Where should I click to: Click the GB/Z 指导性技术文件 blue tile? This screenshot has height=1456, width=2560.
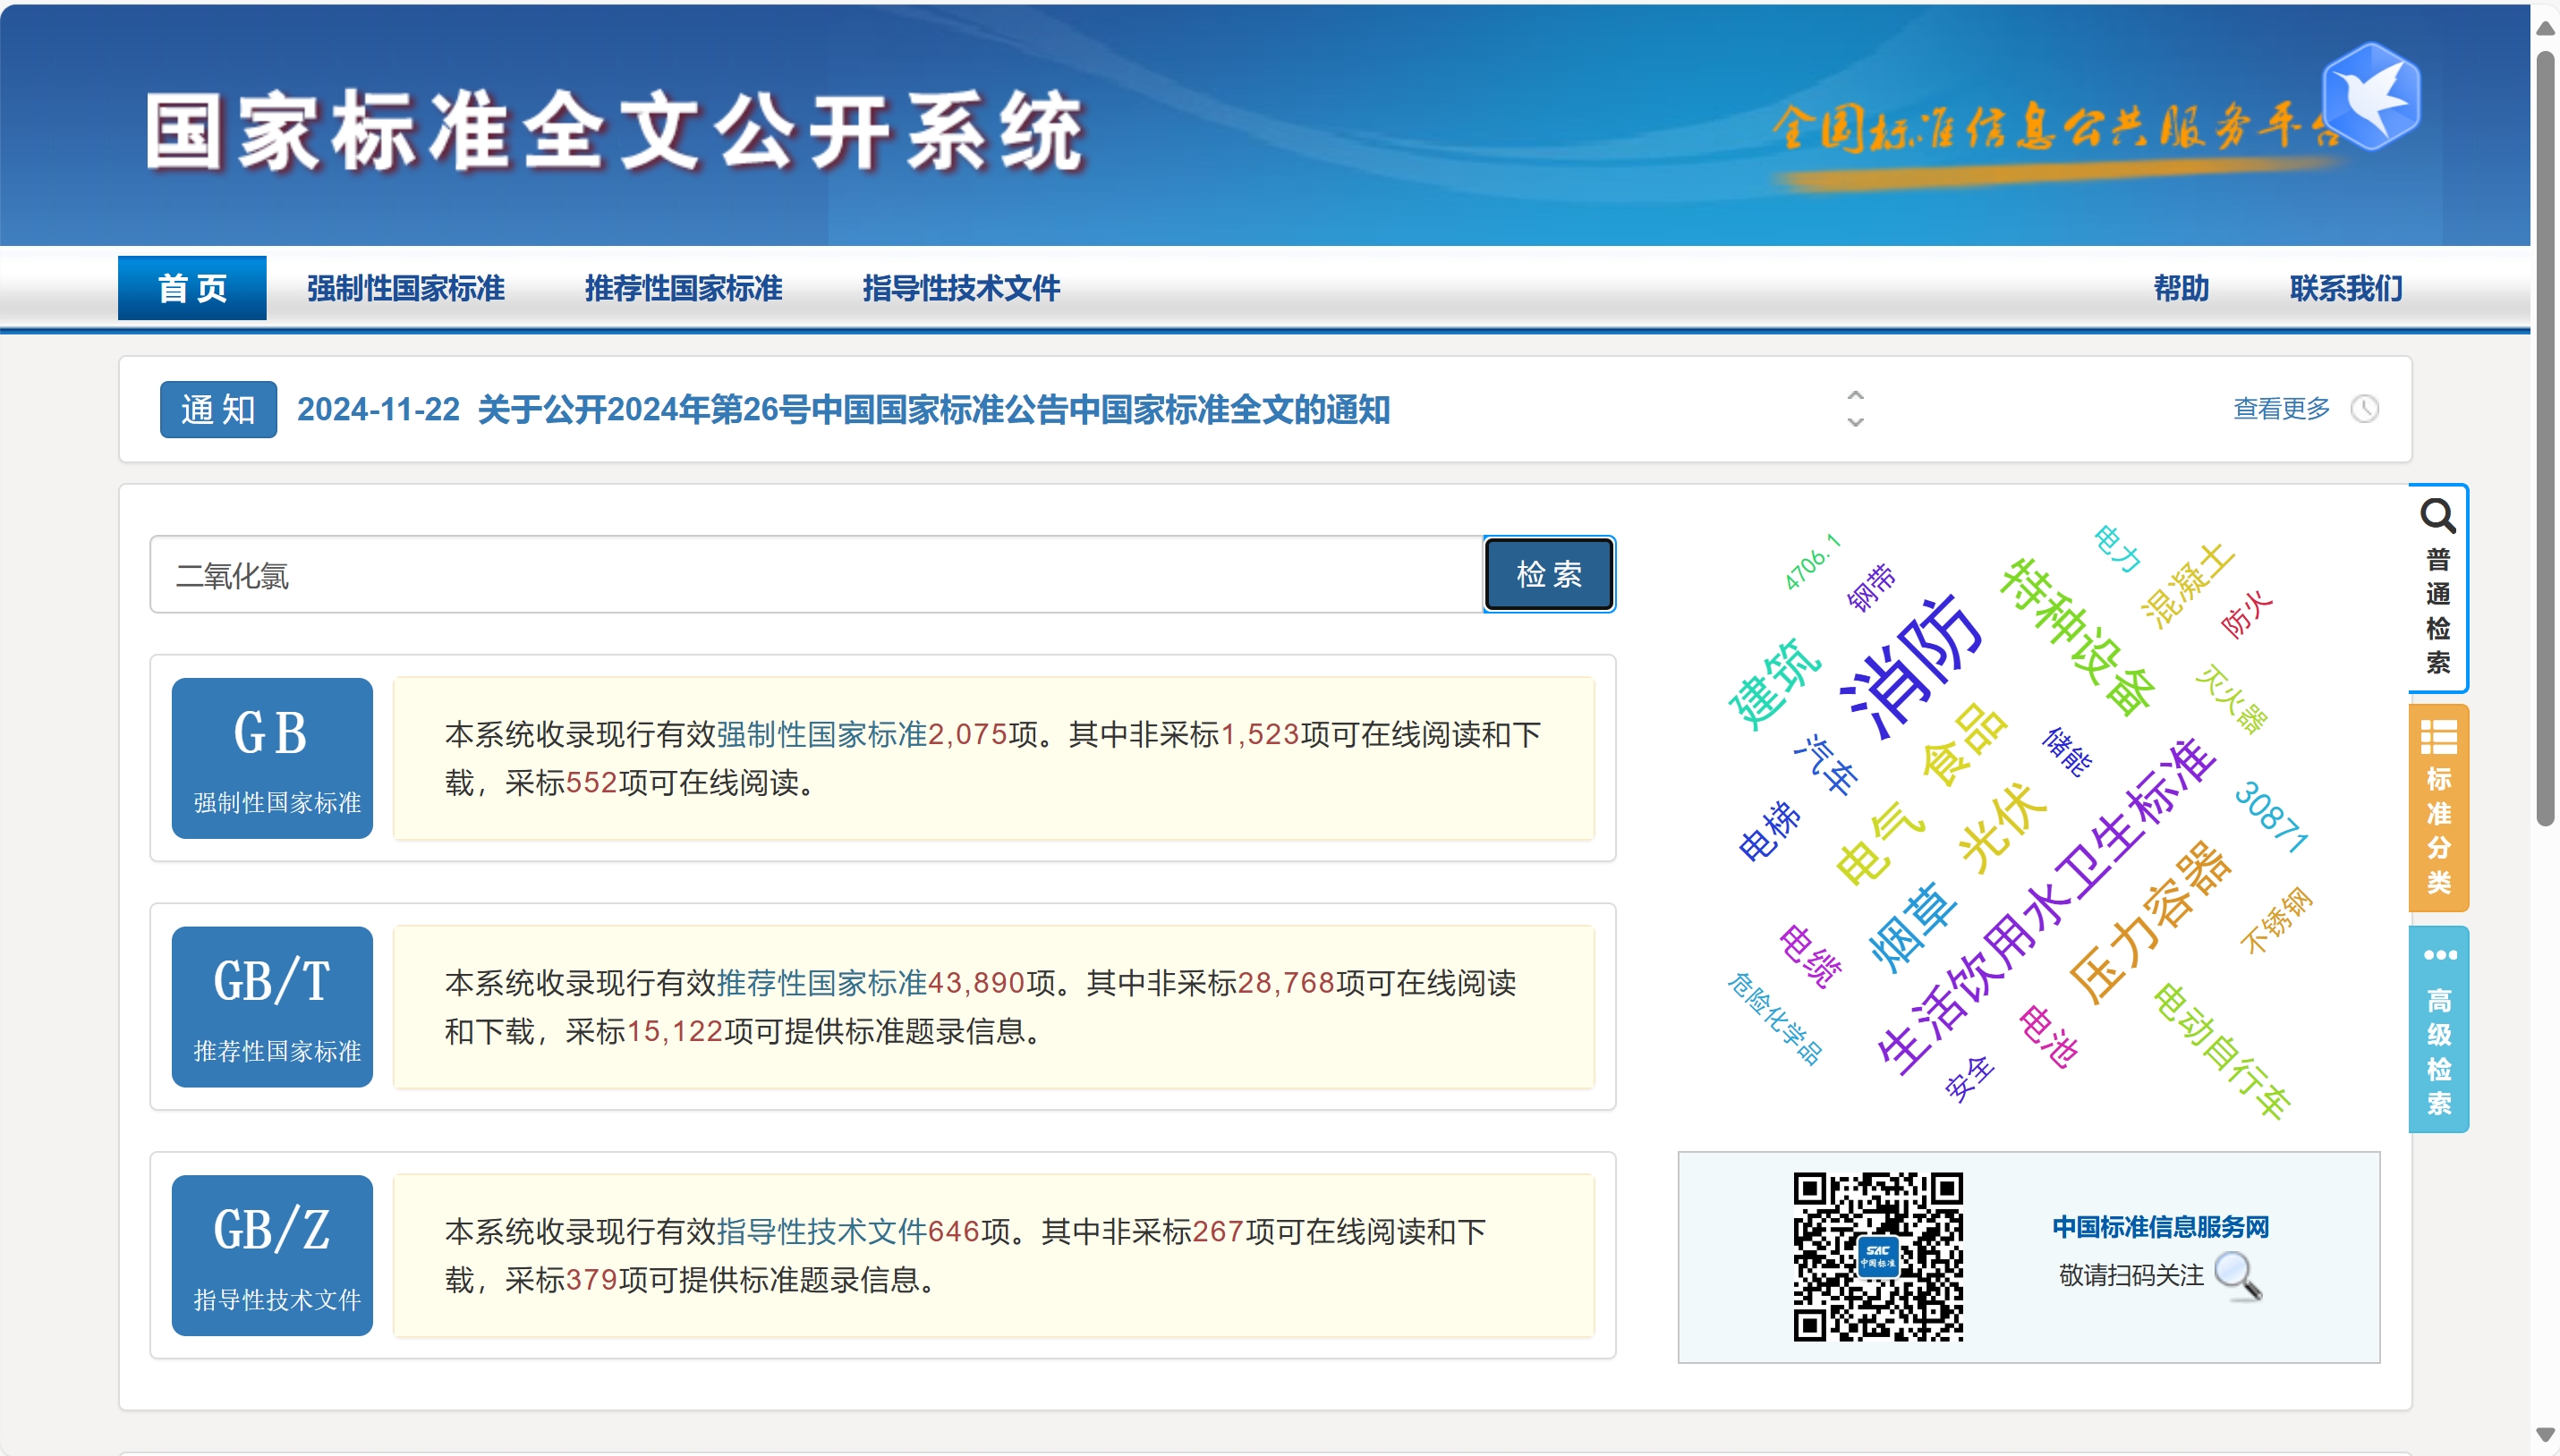coord(271,1255)
